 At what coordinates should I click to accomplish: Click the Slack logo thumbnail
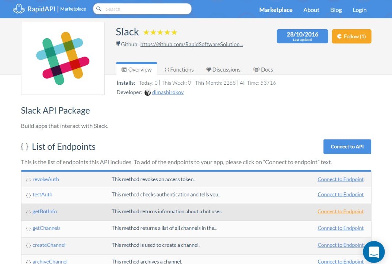pyautogui.click(x=63, y=58)
